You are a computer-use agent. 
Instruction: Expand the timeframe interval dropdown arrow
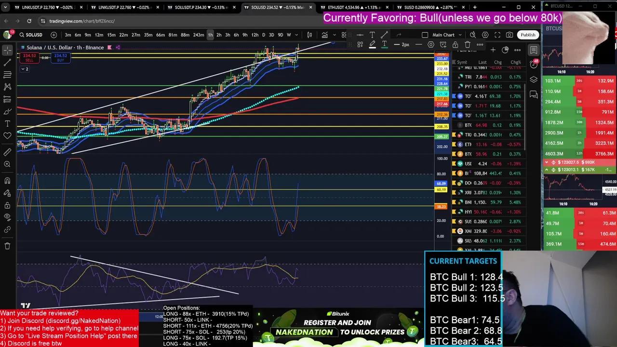(x=296, y=35)
